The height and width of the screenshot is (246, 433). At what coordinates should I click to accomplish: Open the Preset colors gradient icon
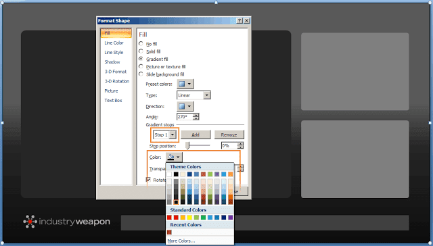[182, 84]
